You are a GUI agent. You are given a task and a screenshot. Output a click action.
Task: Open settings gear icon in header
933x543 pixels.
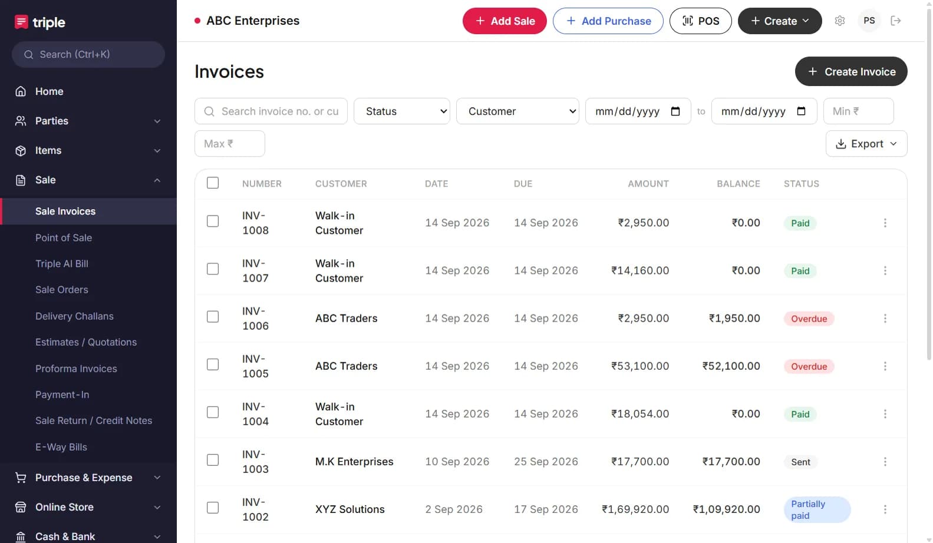pyautogui.click(x=840, y=21)
